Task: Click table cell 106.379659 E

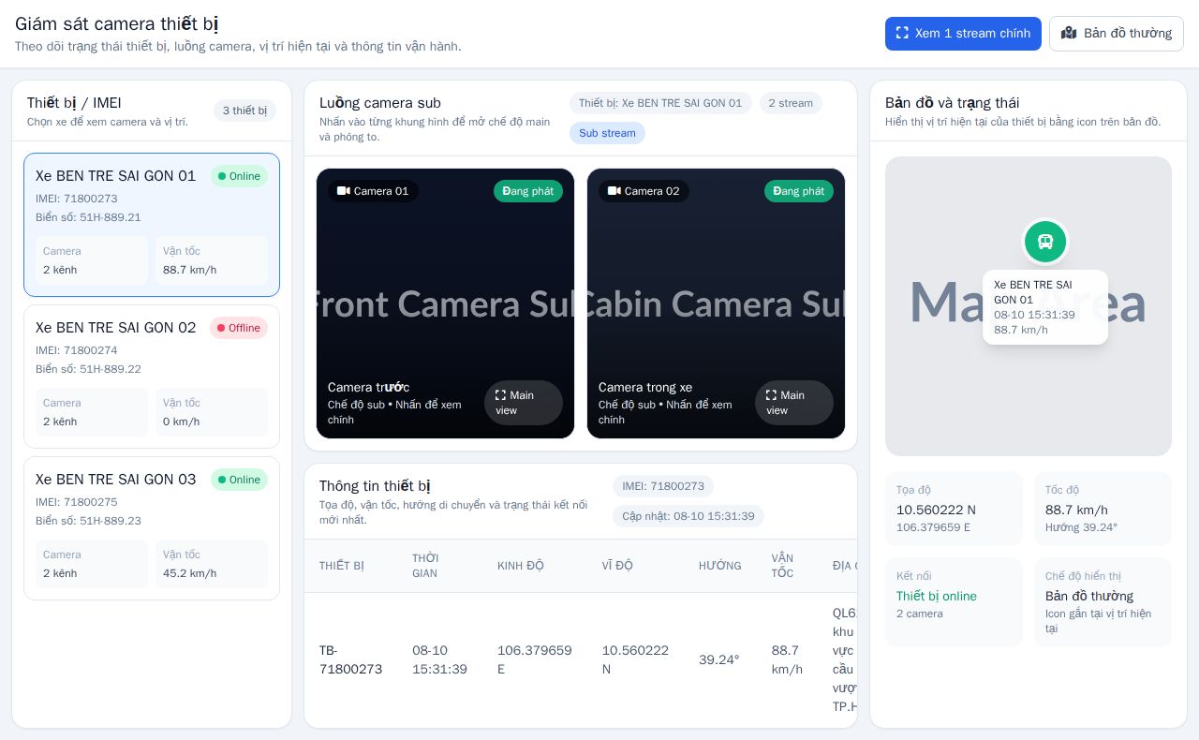Action: point(535,659)
